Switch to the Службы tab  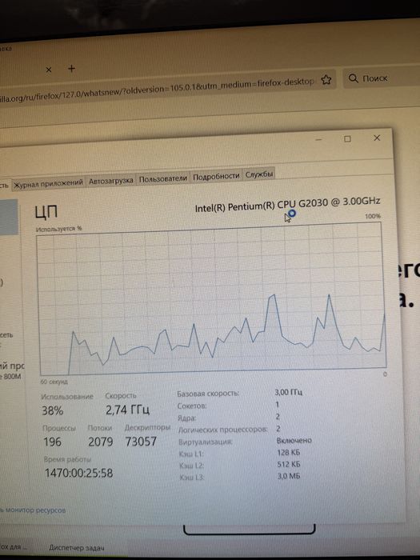(259, 174)
